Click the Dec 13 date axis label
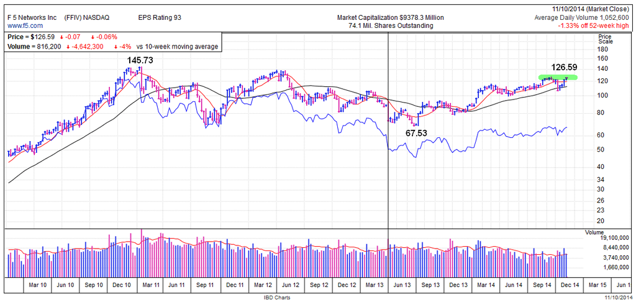 click(458, 285)
